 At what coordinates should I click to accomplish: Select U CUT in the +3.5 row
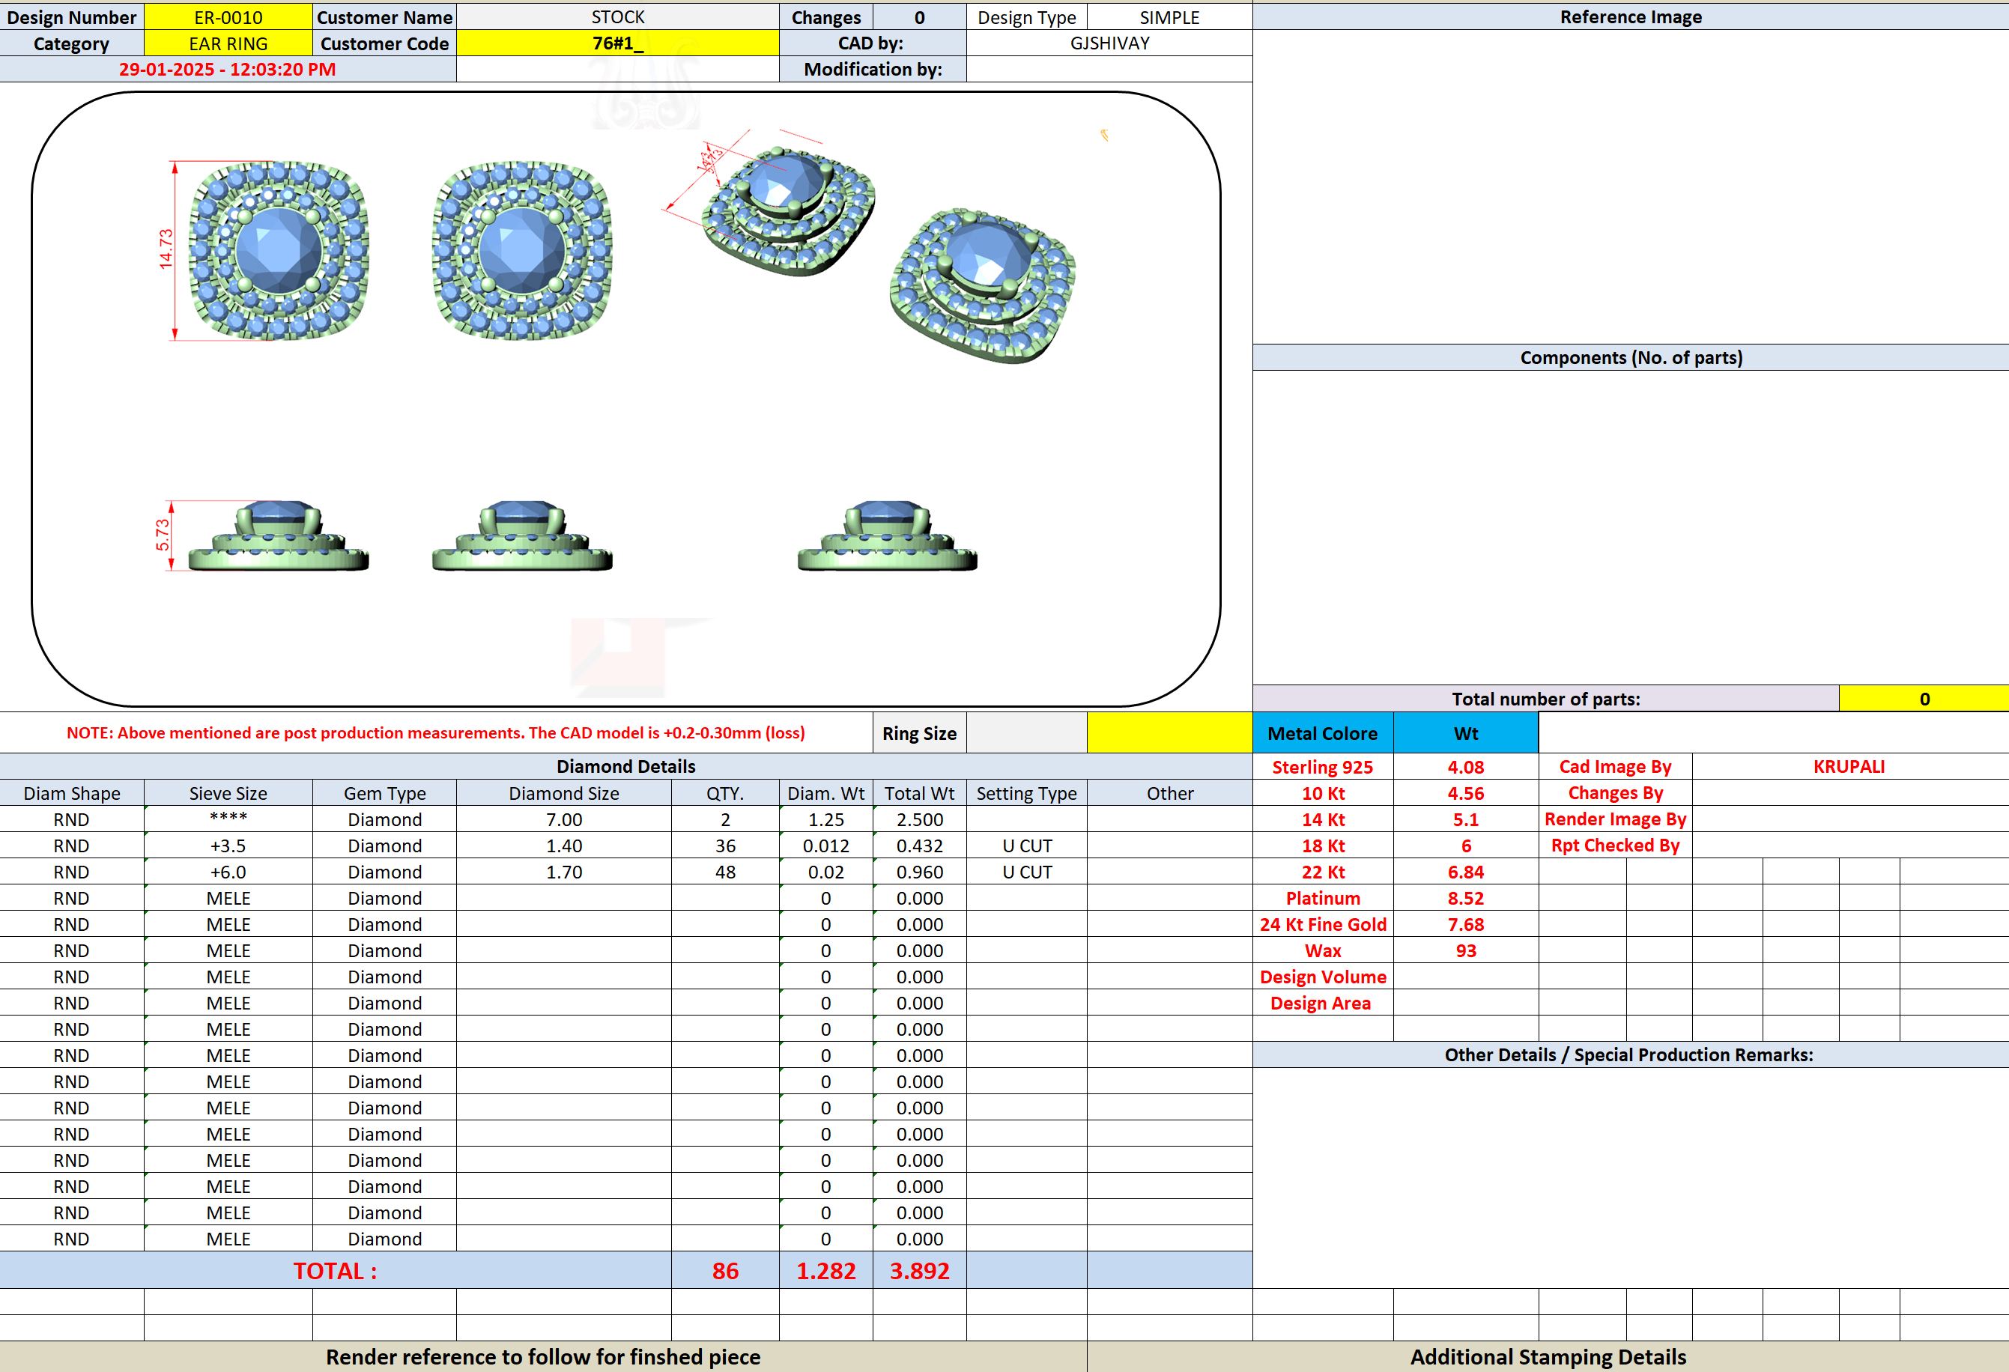(1026, 846)
